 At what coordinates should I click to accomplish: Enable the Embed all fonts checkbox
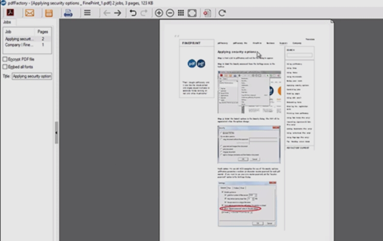pos(5,67)
